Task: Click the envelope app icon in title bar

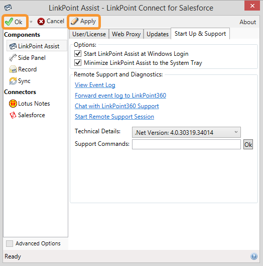Action: pos(8,8)
